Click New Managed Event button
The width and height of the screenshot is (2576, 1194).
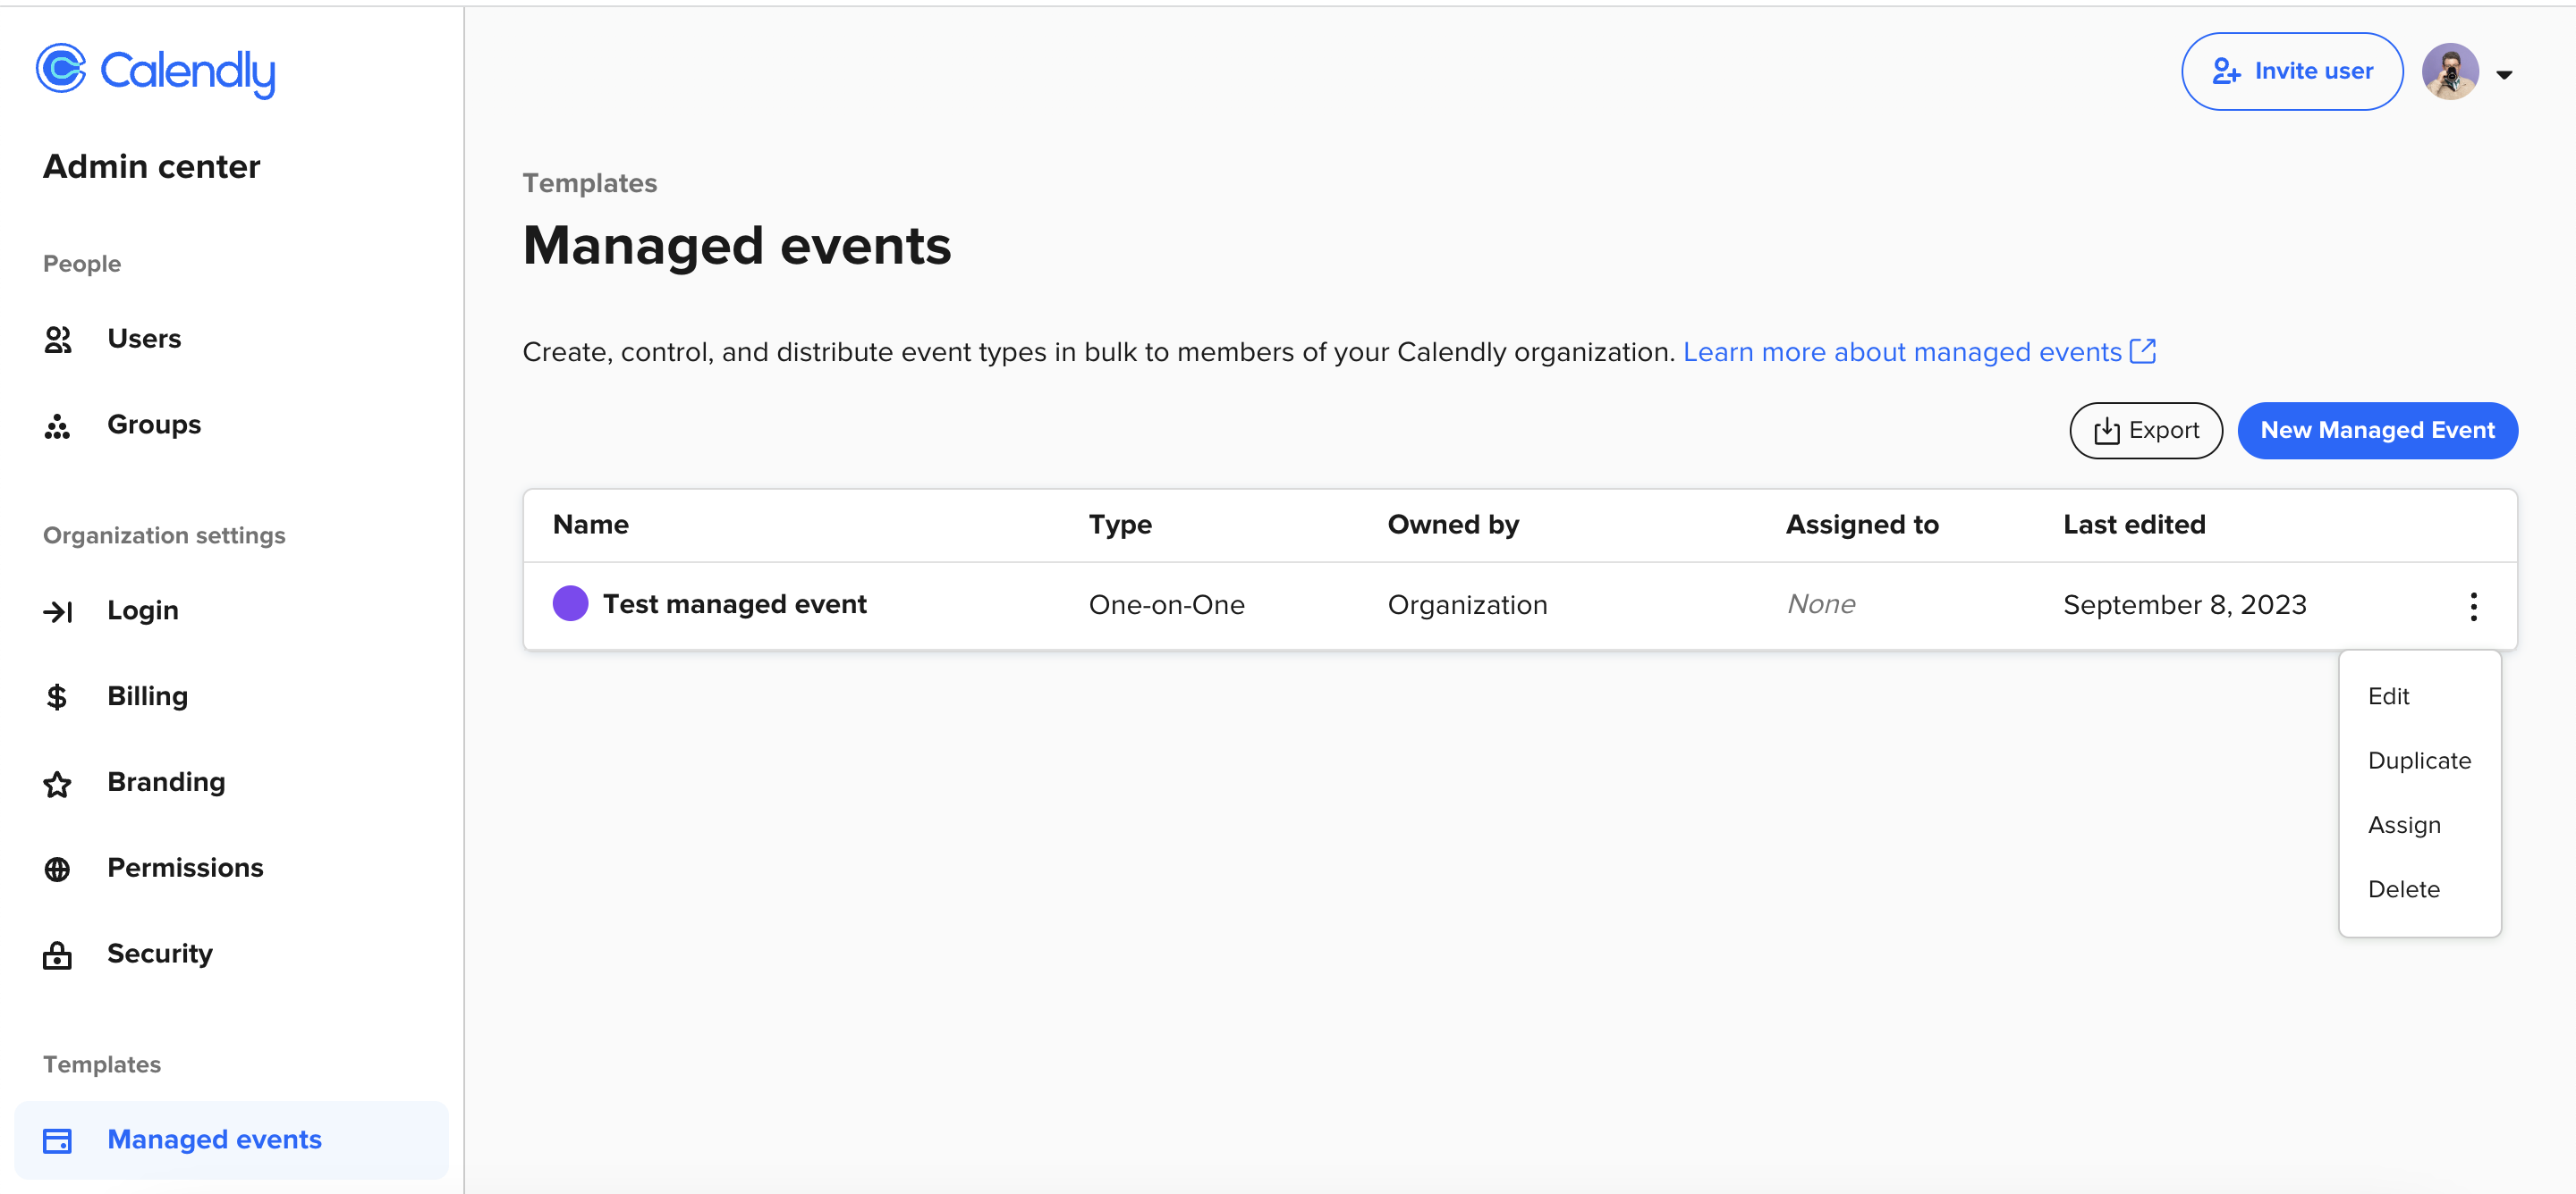click(2377, 431)
